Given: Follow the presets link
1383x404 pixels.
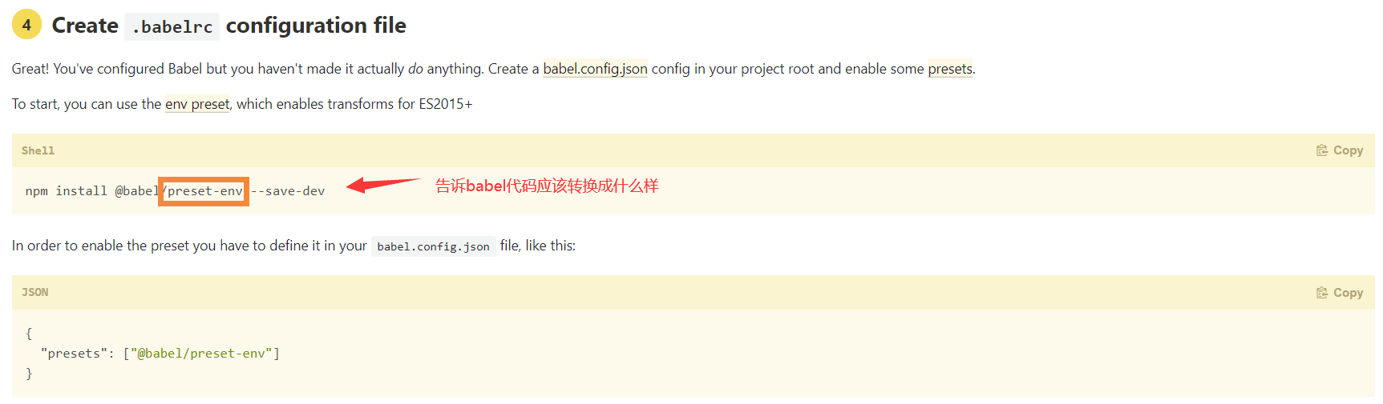Looking at the screenshot, I should (950, 69).
